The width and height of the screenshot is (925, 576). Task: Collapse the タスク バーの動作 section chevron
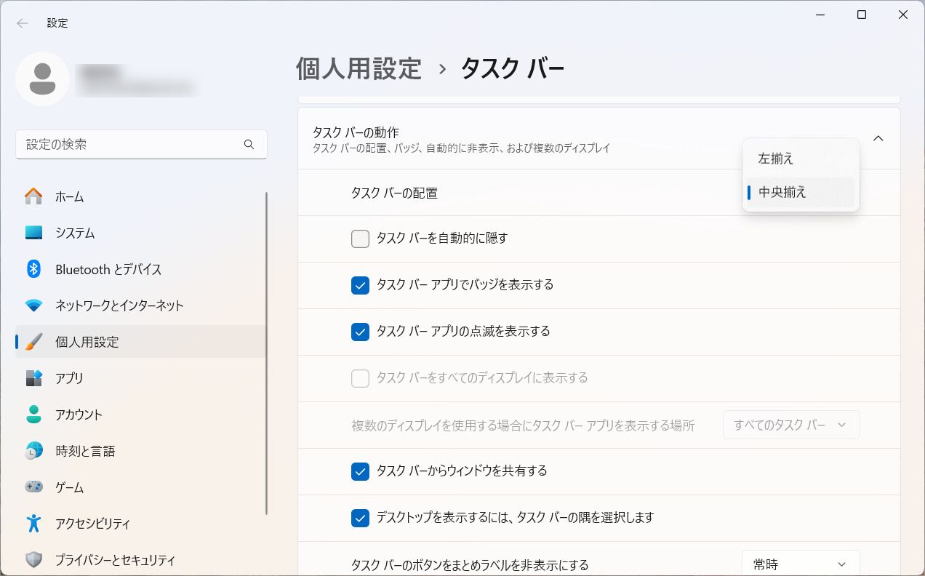pos(878,138)
